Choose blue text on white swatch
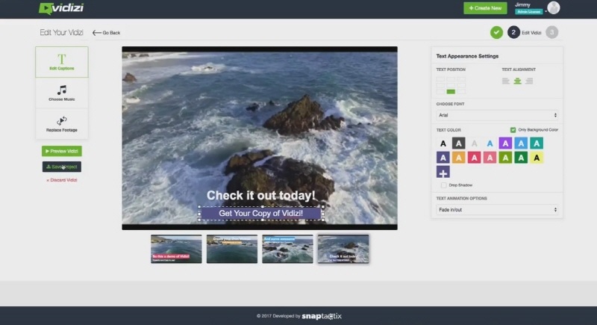The image size is (597, 325). click(x=490, y=143)
